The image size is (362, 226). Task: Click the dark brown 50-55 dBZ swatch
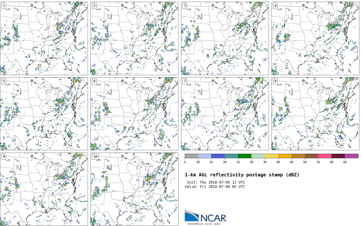click(x=311, y=156)
